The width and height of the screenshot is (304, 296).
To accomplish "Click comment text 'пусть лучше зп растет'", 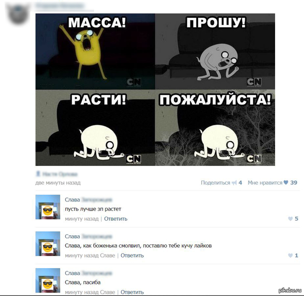I will [x=93, y=209].
